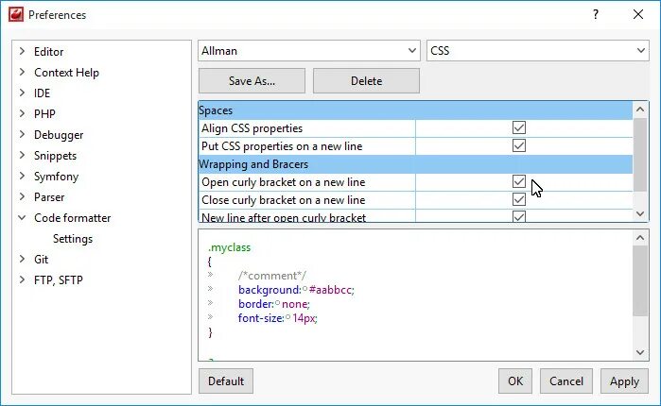Click the question mark help icon
This screenshot has height=406, width=661.
(x=595, y=14)
